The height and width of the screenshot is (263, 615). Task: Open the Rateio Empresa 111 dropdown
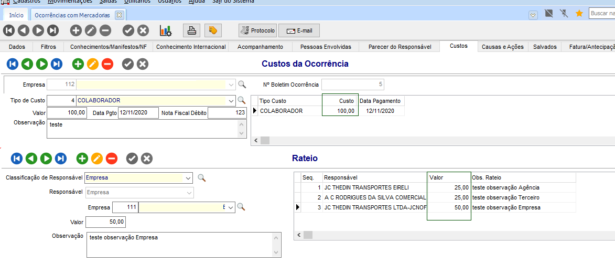[x=231, y=207]
